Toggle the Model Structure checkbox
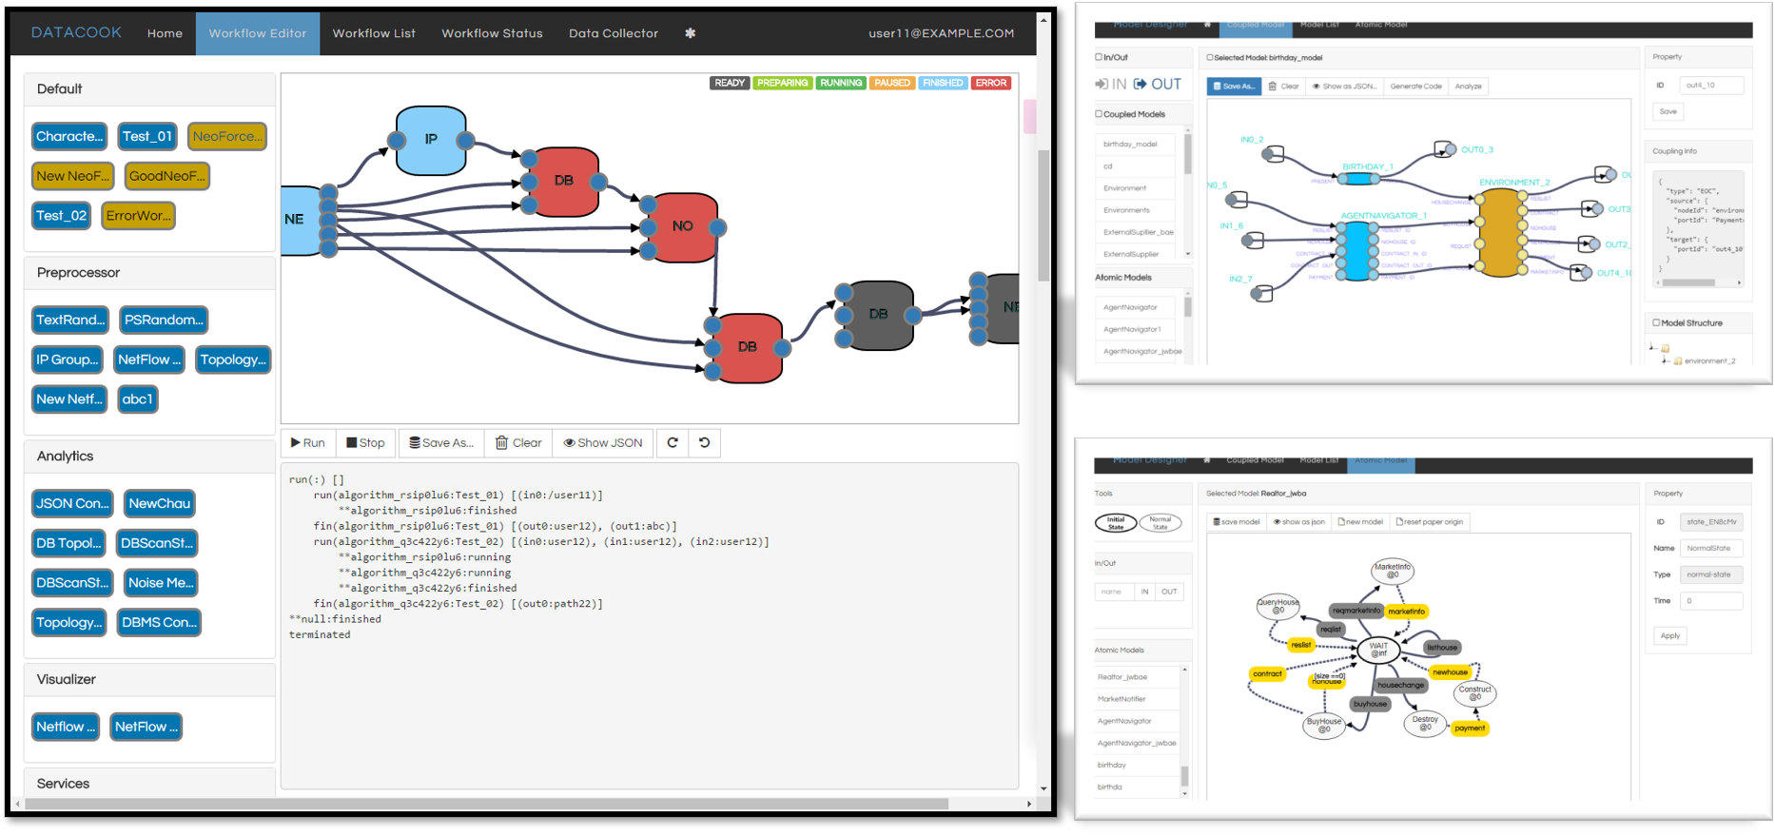1775x836 pixels. click(1656, 323)
